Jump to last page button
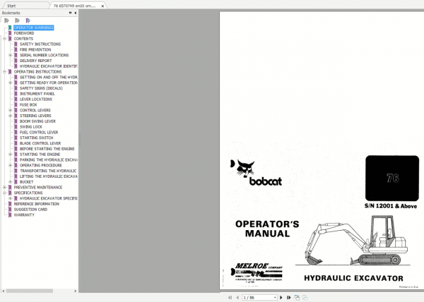This screenshot has height=302, width=424. 288,297
